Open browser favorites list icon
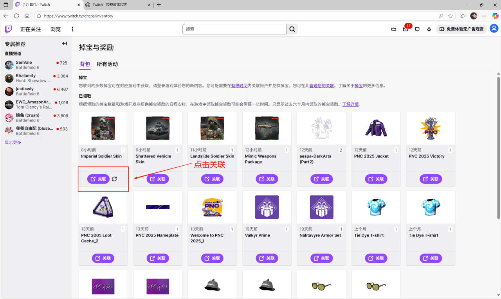 (463, 16)
